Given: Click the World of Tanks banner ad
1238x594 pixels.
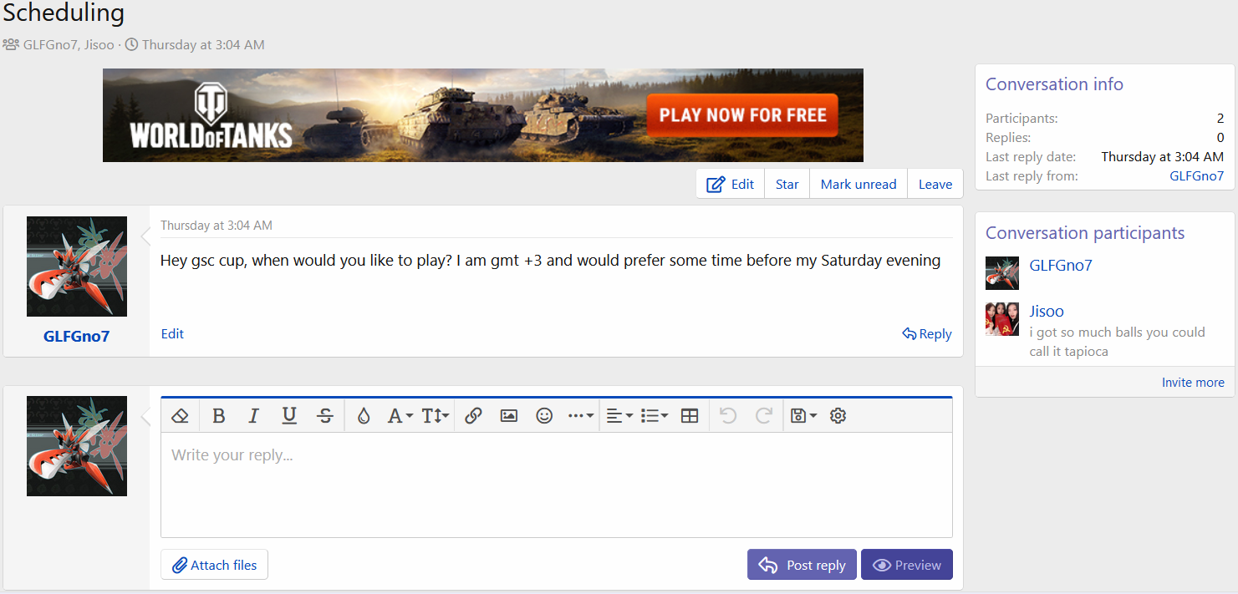Looking at the screenshot, I should click(483, 115).
